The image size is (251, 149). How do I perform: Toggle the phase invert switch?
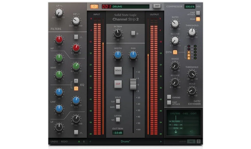click(x=133, y=33)
